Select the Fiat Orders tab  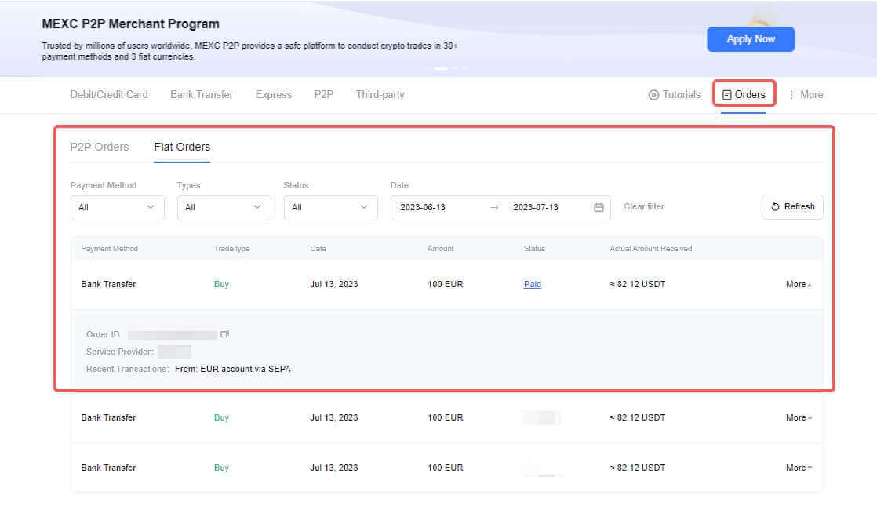point(182,147)
